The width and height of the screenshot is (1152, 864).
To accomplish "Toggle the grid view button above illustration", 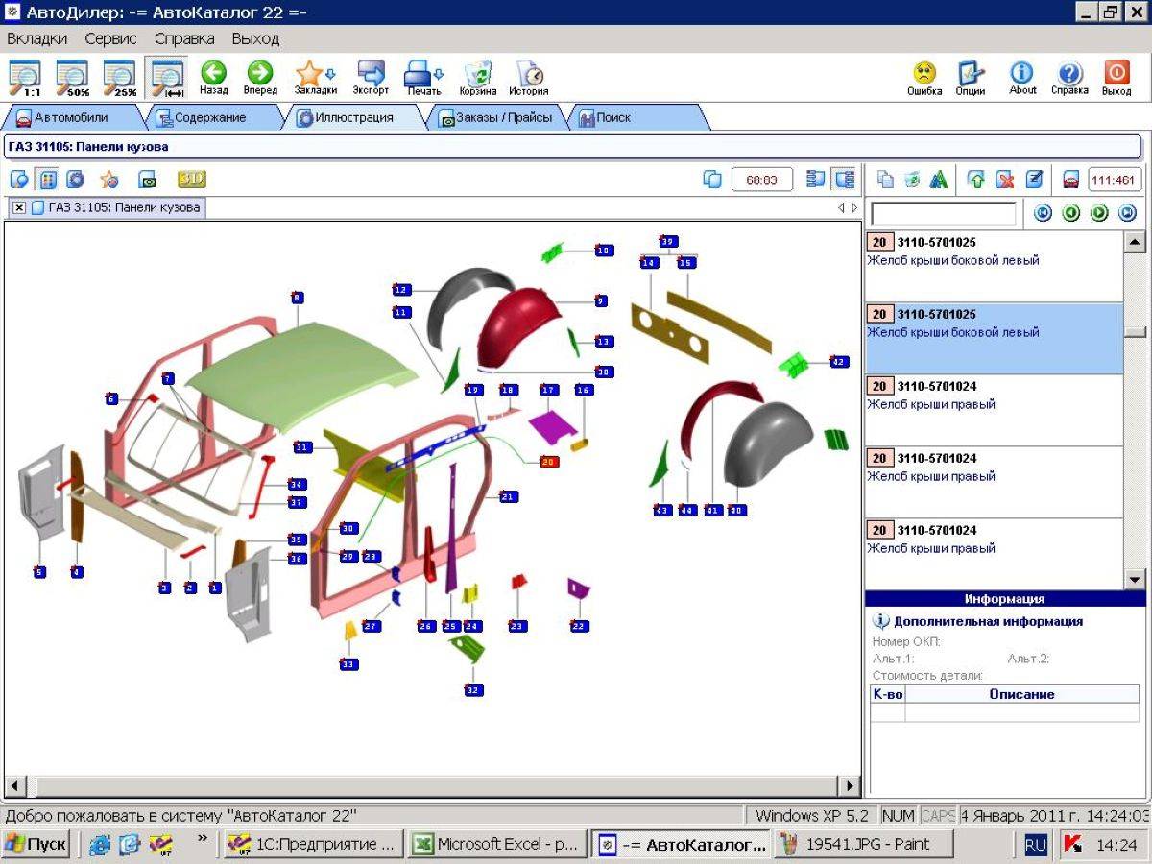I will coord(47,179).
